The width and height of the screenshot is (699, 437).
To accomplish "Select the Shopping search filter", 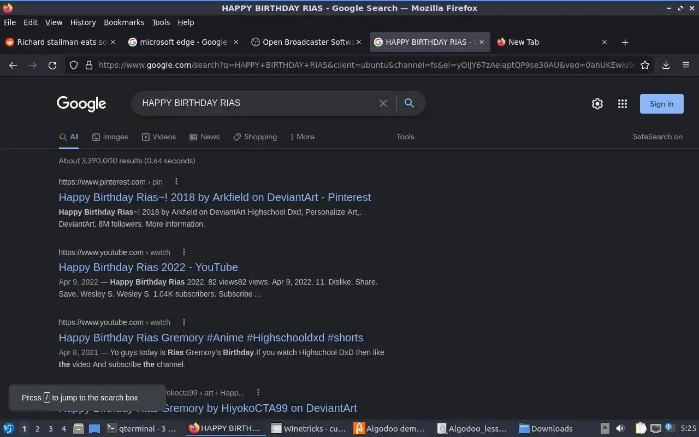I will click(x=254, y=137).
